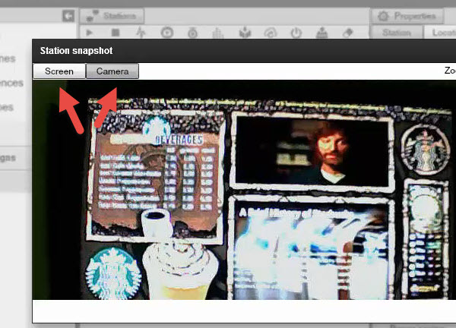456x328 pixels.
Task: Select the Station properties sub-tab
Action: coord(397,33)
